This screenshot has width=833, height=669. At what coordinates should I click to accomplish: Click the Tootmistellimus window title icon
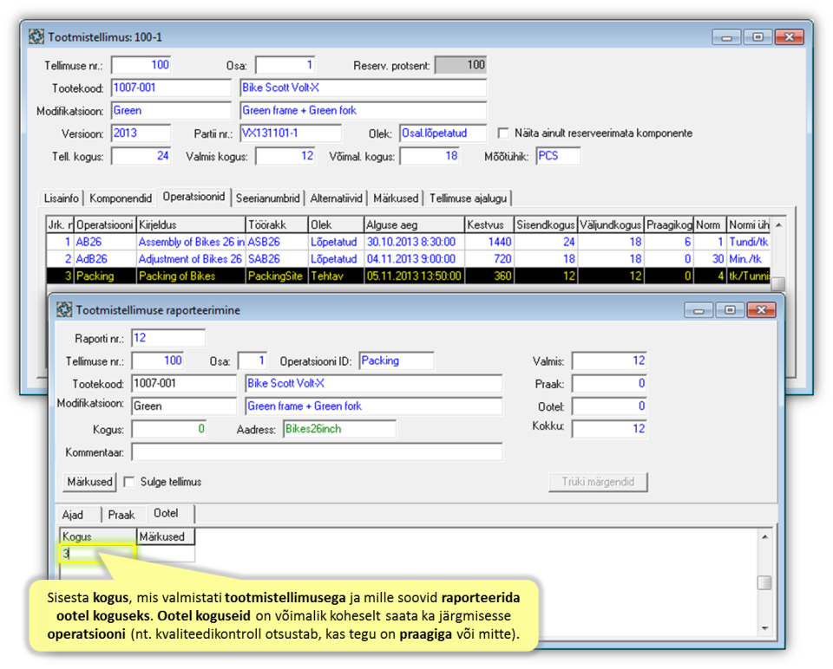click(36, 37)
